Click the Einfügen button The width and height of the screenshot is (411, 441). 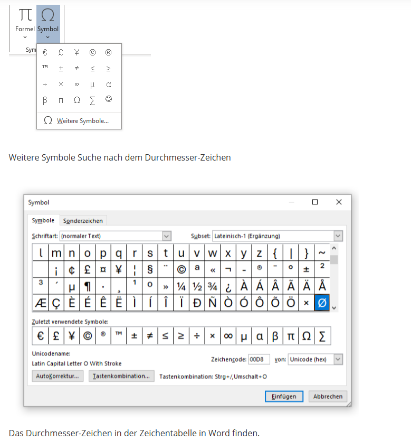(284, 396)
